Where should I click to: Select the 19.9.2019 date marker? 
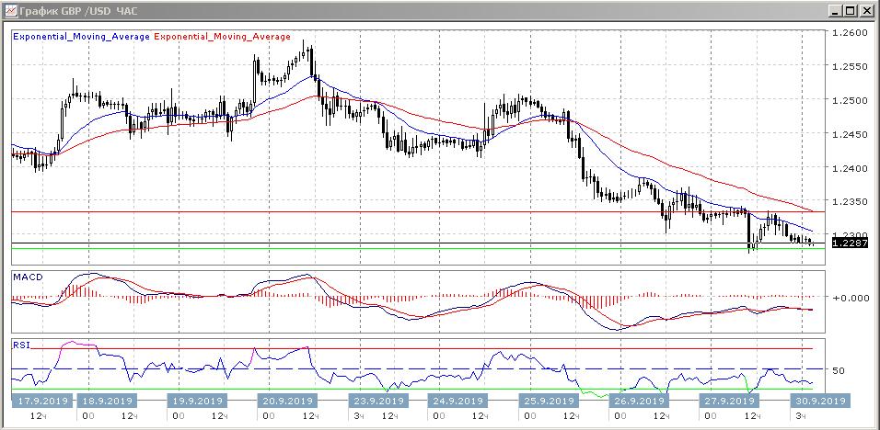[198, 401]
